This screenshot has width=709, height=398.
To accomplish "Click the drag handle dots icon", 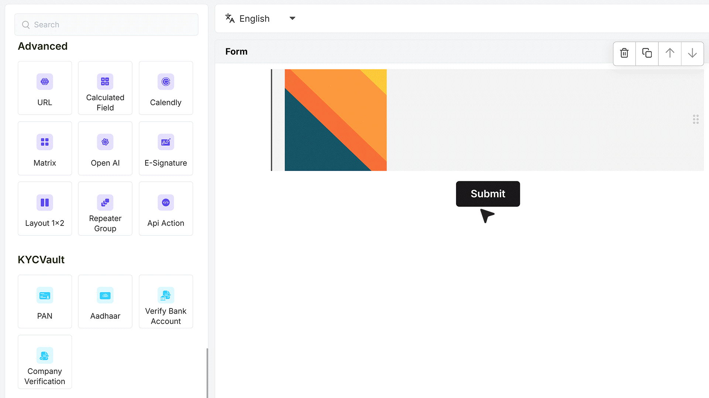I will (x=696, y=119).
